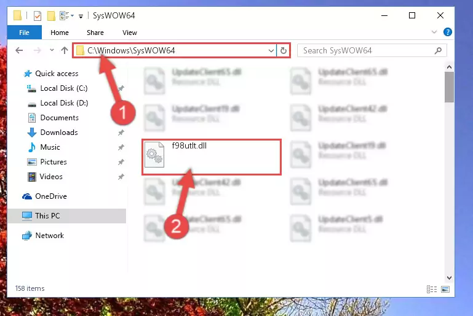Switch to the Share ribbon tab

(x=95, y=33)
